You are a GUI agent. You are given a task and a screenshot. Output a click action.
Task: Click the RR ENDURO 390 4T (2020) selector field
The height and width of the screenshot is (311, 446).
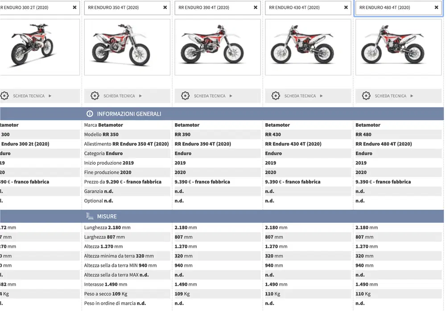tap(218, 8)
